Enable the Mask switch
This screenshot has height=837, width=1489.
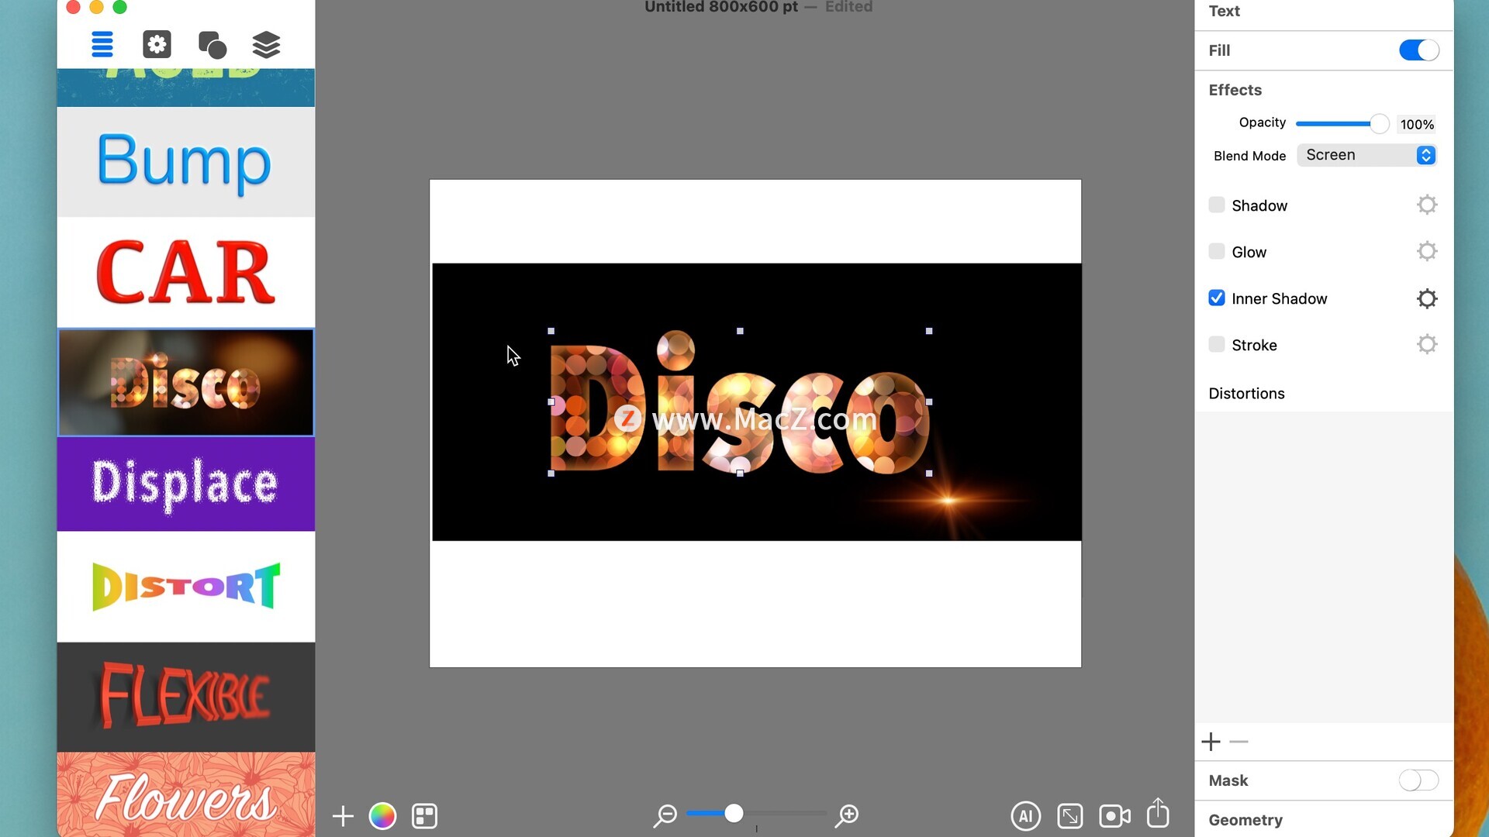click(x=1418, y=780)
